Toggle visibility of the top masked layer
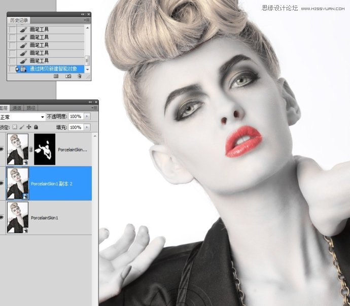Image resolution: width=350 pixels, height=306 pixels. [x=2, y=149]
